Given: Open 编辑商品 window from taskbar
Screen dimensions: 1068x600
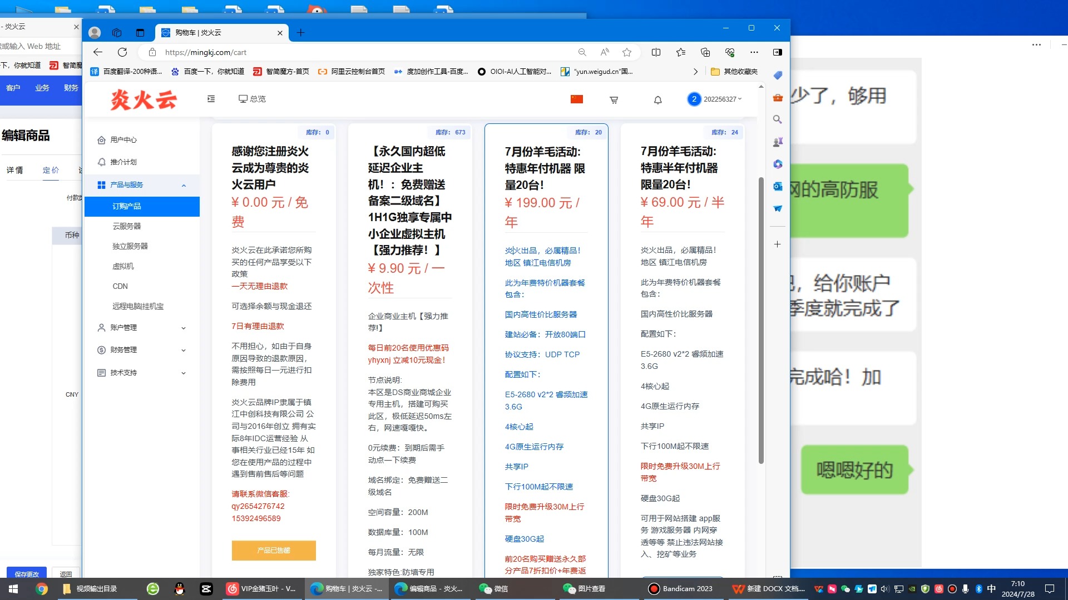Looking at the screenshot, I should pos(428,589).
